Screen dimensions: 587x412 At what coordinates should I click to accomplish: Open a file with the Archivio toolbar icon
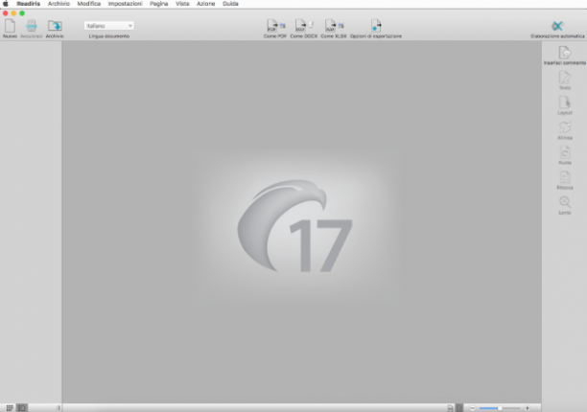click(55, 26)
